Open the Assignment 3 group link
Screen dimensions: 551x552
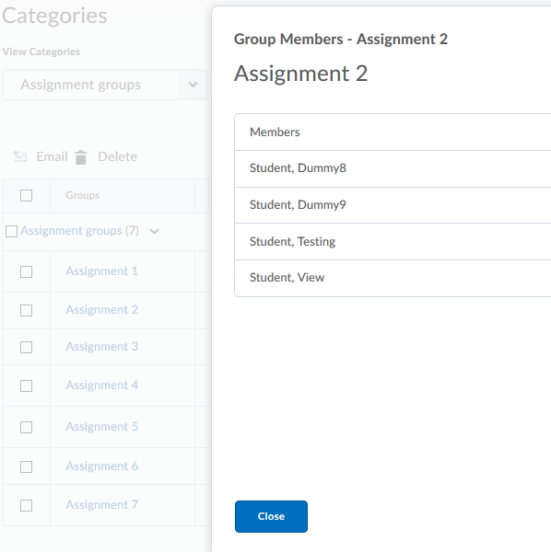[102, 347]
